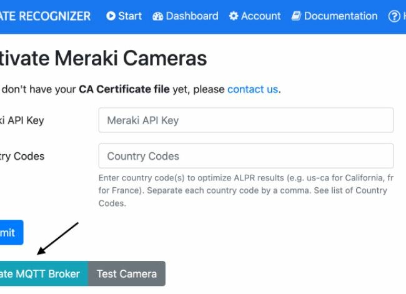Click the Country Codes field label
406x294 pixels.
22,156
